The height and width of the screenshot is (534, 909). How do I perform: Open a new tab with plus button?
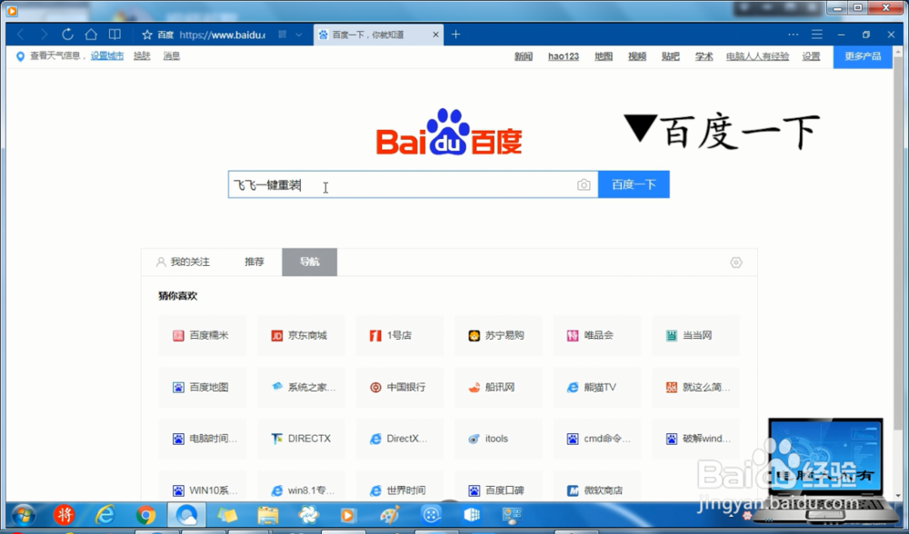[455, 35]
